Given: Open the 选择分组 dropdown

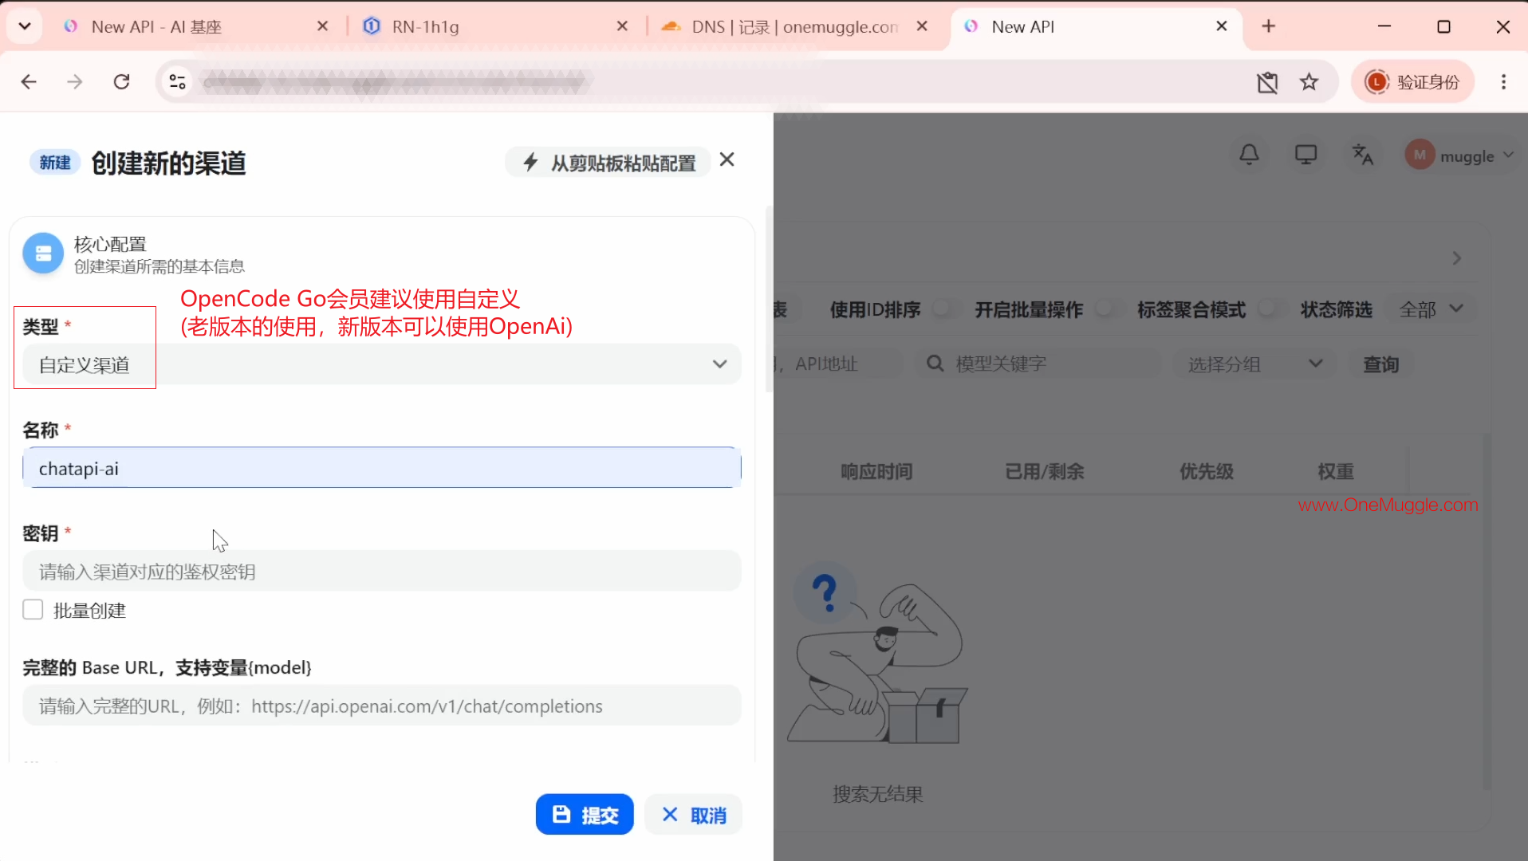Looking at the screenshot, I should (1254, 364).
